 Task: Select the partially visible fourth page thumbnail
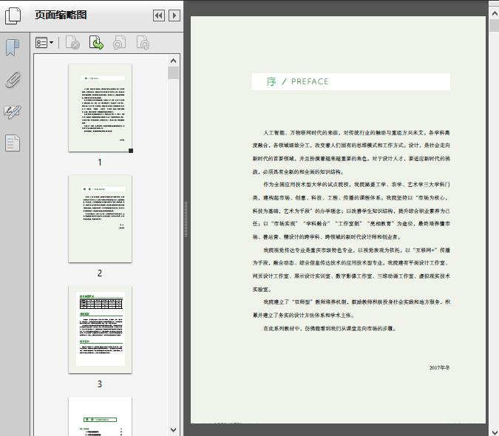tap(101, 416)
